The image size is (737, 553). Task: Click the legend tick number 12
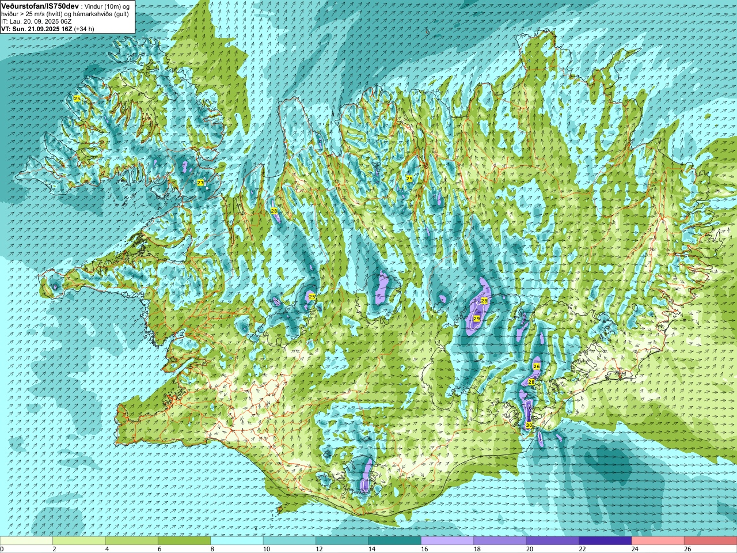(319, 549)
